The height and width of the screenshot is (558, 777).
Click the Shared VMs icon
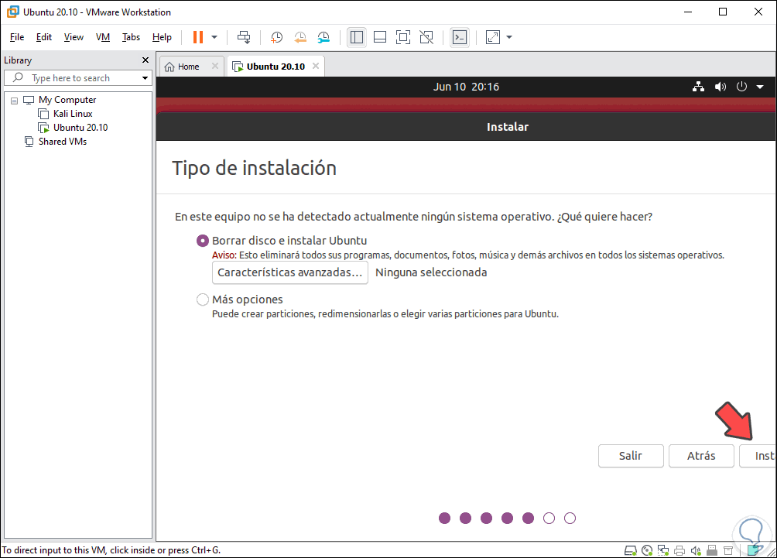(29, 142)
